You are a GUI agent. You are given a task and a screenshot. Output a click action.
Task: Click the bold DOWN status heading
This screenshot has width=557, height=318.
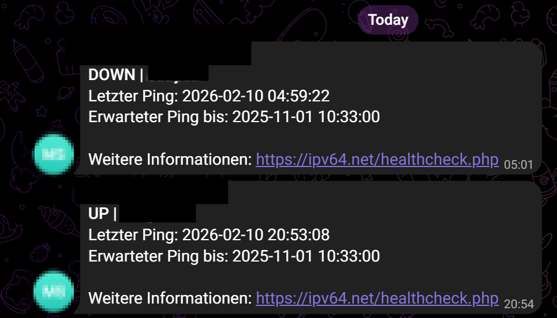tap(112, 74)
